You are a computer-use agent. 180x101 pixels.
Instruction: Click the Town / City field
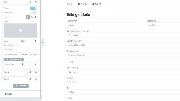click(123, 72)
